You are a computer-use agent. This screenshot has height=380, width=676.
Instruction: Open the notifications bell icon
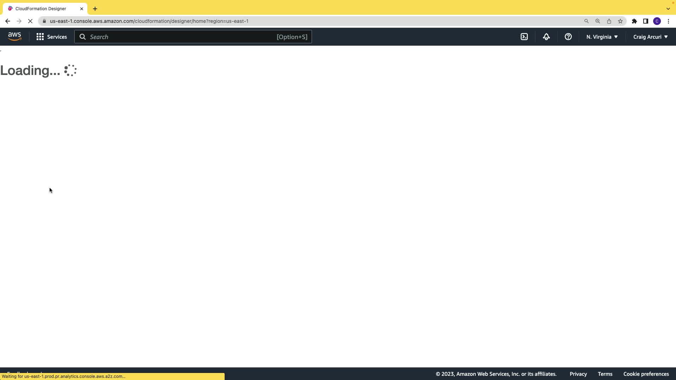pyautogui.click(x=546, y=37)
